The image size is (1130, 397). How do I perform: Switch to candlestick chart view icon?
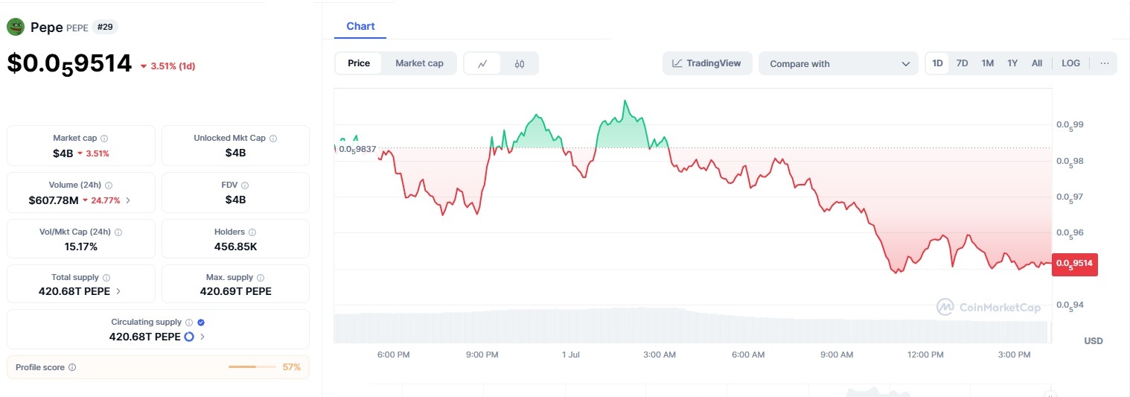(520, 63)
